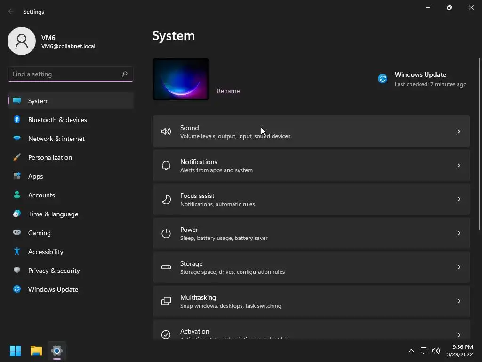This screenshot has height=362, width=482.
Task: Click the Sound speaker icon
Action: click(x=166, y=132)
